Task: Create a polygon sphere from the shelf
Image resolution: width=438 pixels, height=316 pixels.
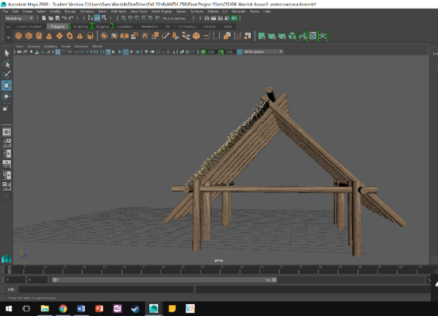Action: point(18,36)
